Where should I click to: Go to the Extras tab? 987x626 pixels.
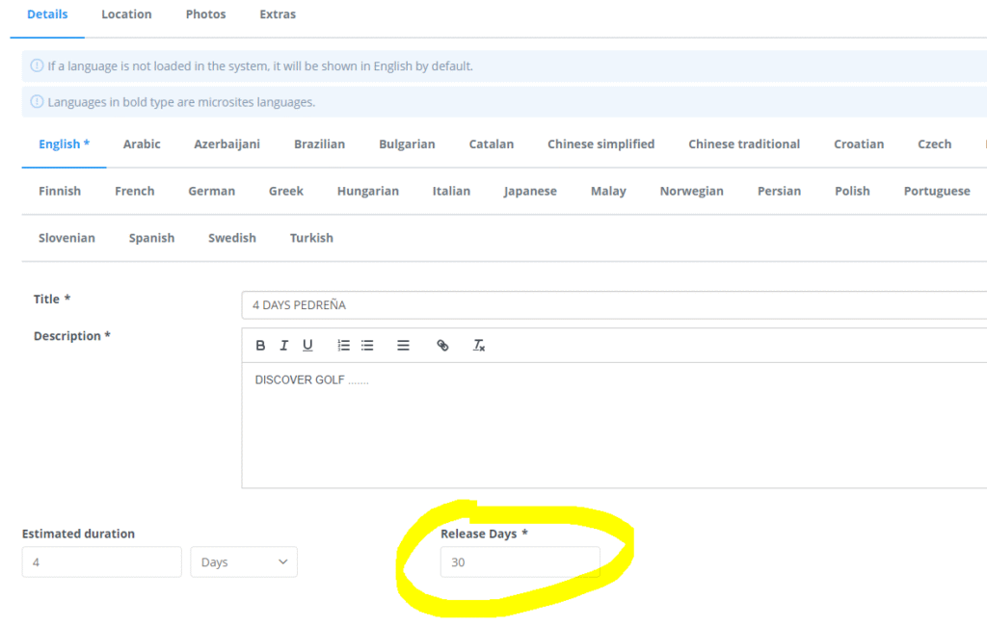tap(278, 14)
